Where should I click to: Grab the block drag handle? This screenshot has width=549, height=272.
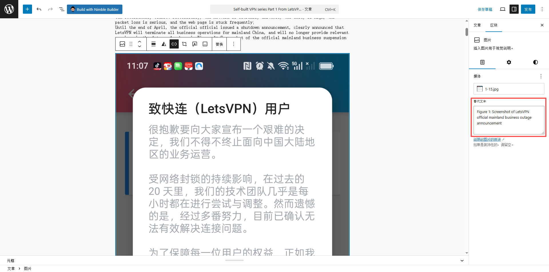point(131,44)
